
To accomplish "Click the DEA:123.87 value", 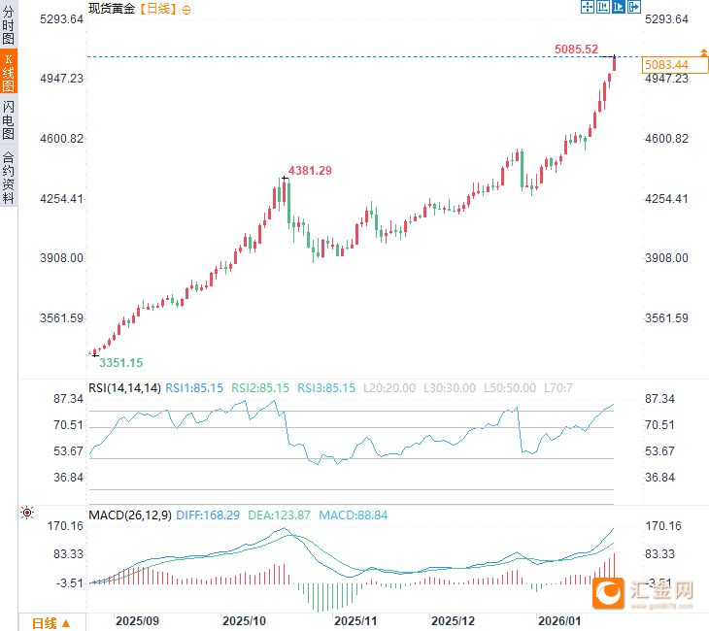I will pyautogui.click(x=279, y=515).
